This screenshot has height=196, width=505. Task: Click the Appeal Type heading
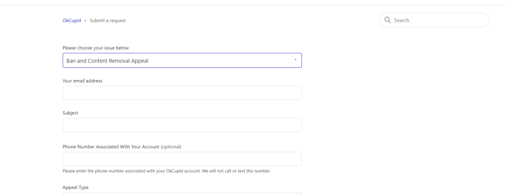pyautogui.click(x=75, y=187)
